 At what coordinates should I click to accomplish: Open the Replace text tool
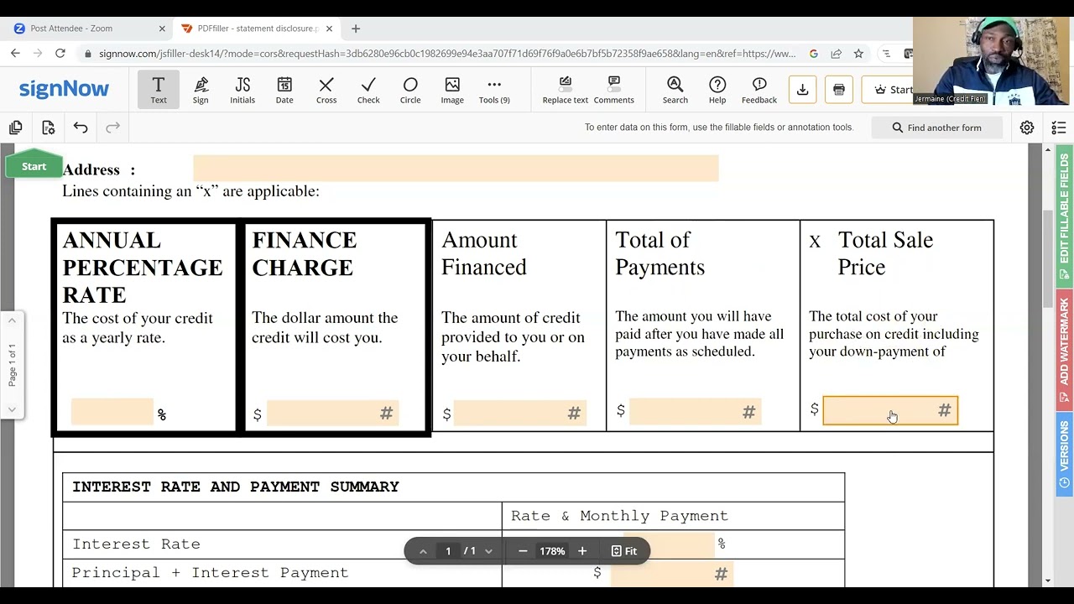click(x=565, y=90)
